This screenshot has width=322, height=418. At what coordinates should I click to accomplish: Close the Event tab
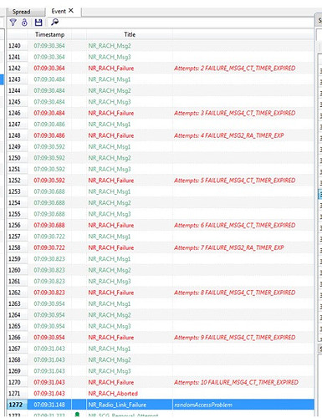(71, 11)
